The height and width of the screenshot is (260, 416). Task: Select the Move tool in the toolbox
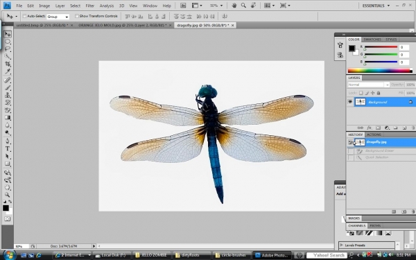coord(8,34)
